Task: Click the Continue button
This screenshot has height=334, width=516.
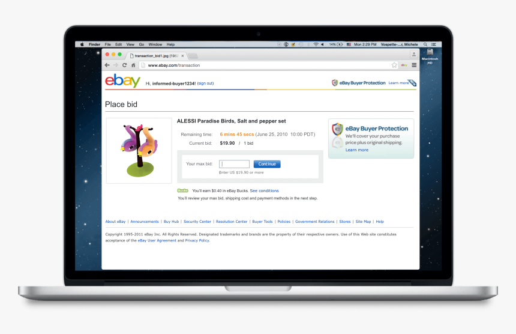Action: (x=267, y=164)
